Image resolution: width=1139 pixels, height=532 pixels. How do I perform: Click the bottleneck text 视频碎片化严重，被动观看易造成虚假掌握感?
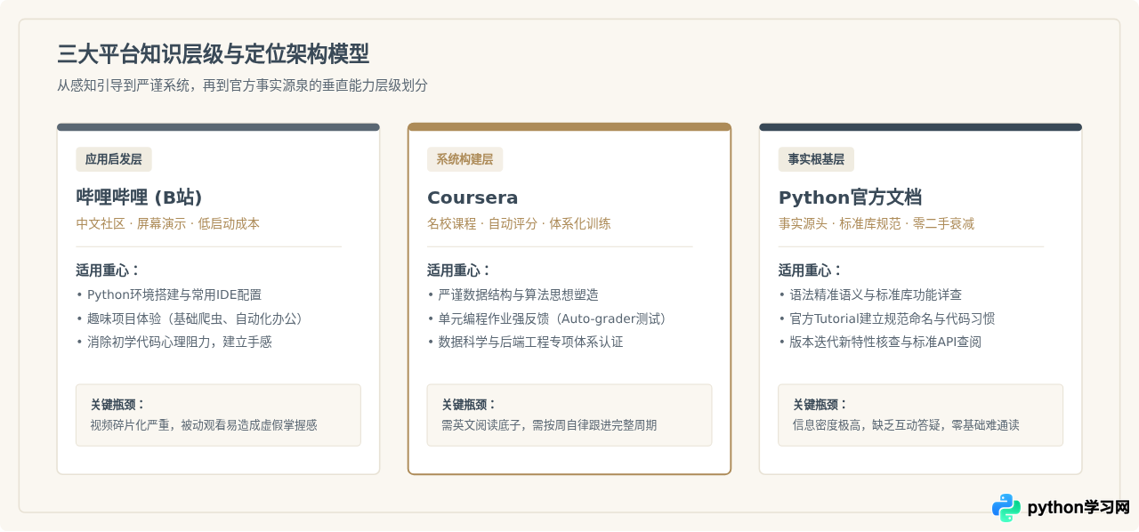point(204,425)
